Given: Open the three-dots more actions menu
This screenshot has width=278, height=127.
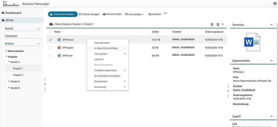Looking at the screenshot, I should (165, 13).
